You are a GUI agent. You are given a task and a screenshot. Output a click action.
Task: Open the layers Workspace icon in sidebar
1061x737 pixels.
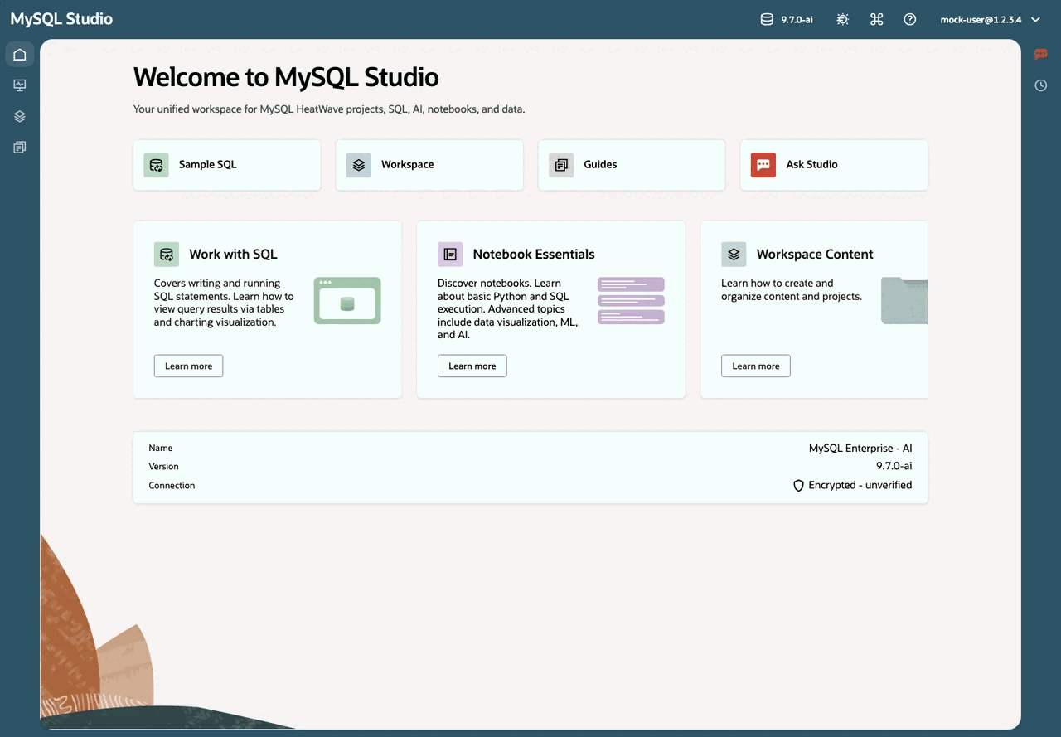coord(20,117)
